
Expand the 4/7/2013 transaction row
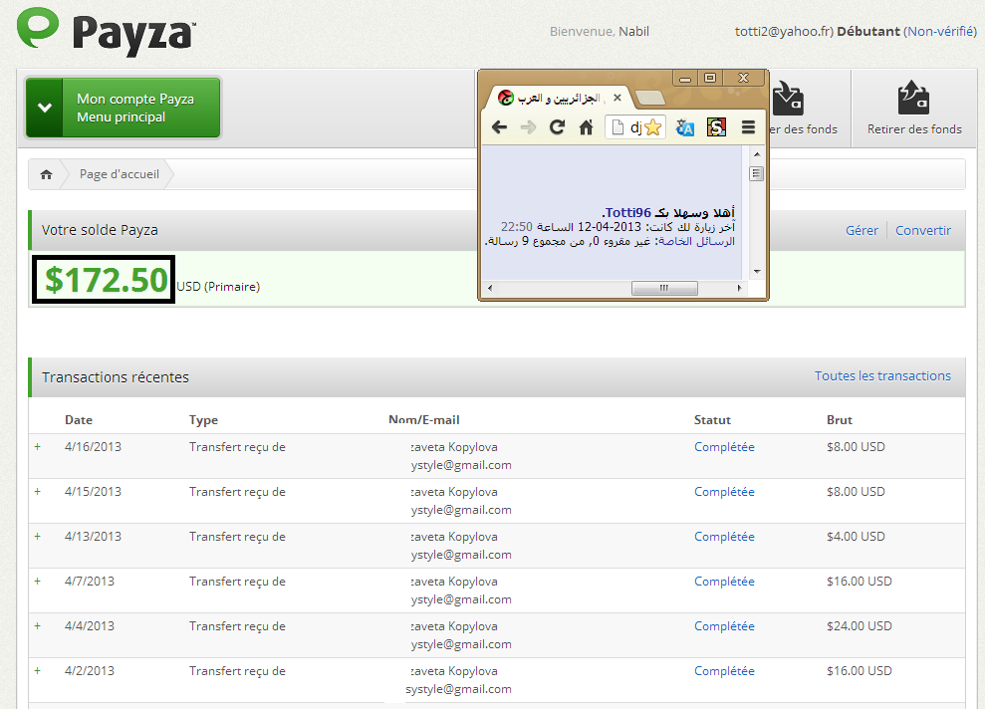click(38, 582)
